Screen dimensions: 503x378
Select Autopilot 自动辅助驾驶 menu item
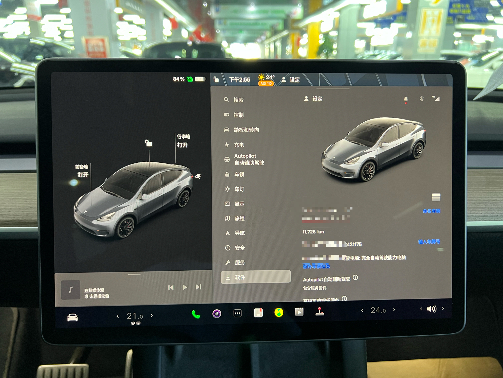click(244, 159)
